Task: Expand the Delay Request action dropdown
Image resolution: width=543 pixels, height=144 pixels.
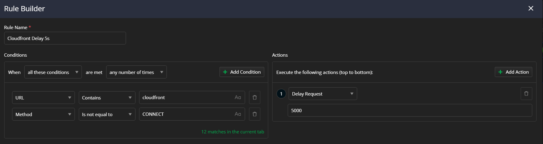Action: coord(323,94)
